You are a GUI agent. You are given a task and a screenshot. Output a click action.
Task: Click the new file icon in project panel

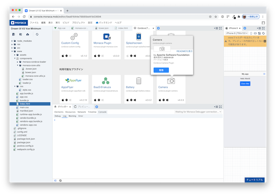pos(14,34)
